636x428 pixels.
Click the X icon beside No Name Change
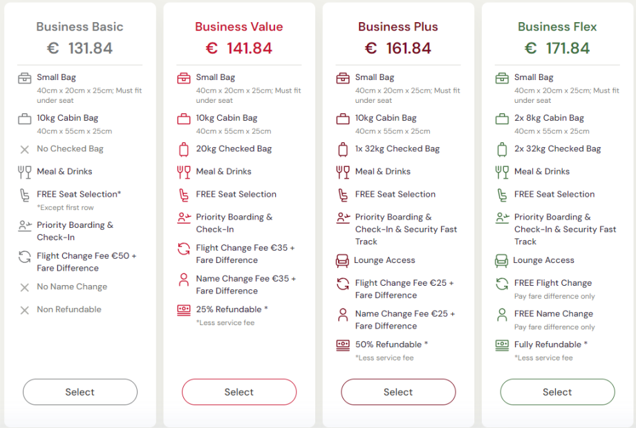pos(26,287)
